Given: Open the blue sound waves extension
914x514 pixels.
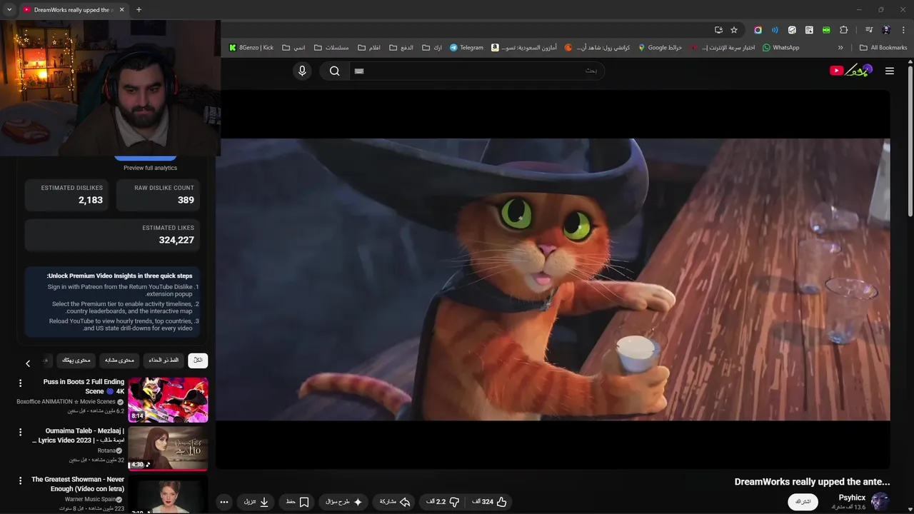Looking at the screenshot, I should (775, 30).
